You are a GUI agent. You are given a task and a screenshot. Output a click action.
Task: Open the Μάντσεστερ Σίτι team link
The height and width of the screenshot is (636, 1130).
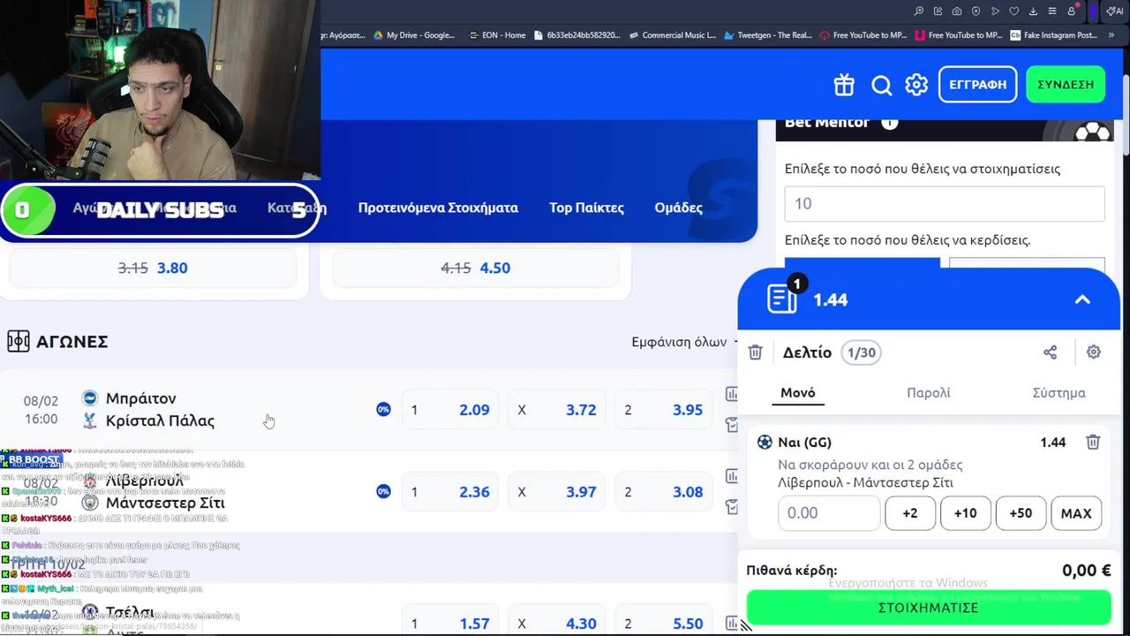coord(165,503)
